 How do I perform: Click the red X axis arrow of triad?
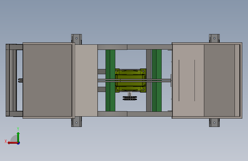(x=12, y=143)
